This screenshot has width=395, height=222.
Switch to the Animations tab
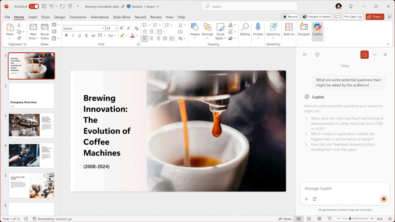point(100,17)
